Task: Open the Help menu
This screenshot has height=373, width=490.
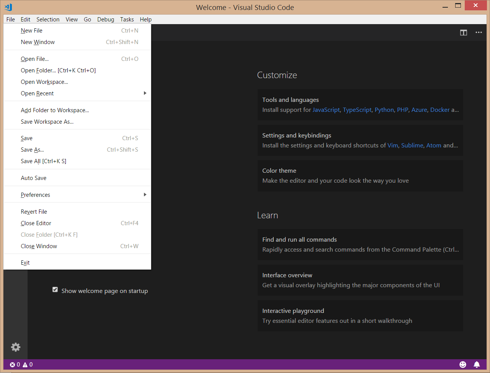Action: point(146,20)
